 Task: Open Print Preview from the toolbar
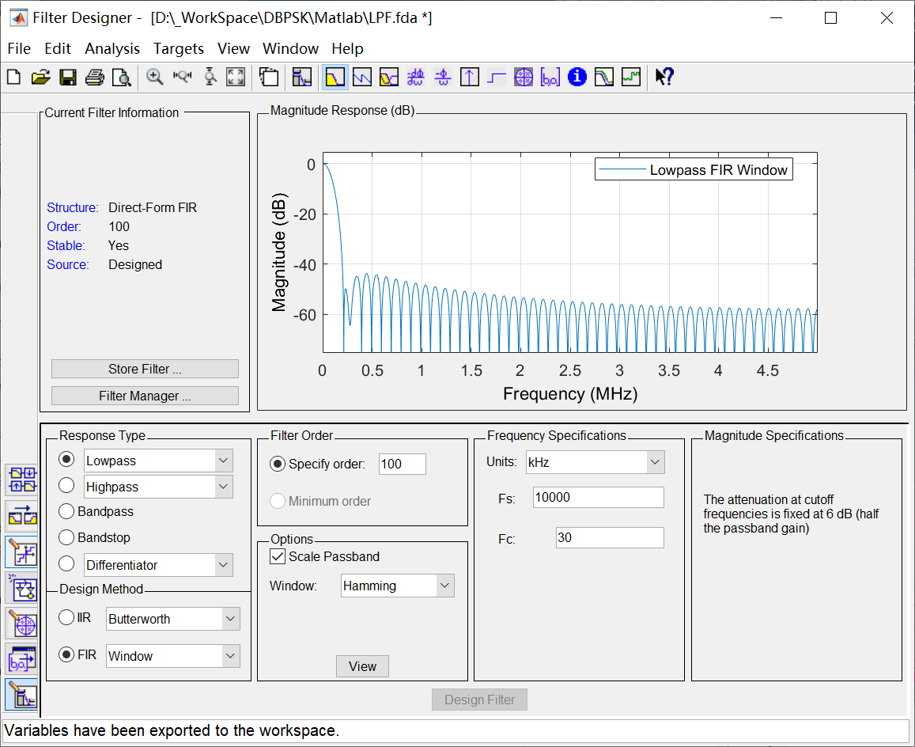click(121, 77)
